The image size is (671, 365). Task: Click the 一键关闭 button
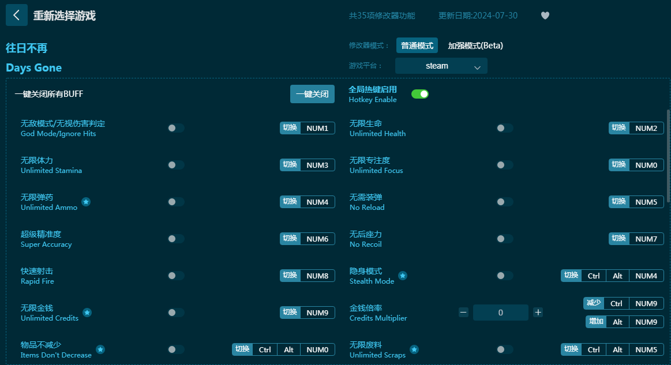point(312,94)
